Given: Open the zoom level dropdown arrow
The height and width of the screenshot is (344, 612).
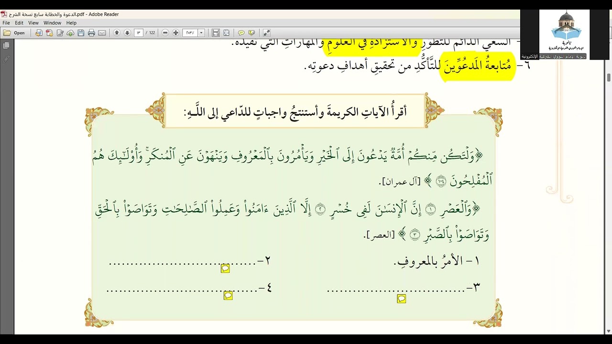Looking at the screenshot, I should pos(201,33).
